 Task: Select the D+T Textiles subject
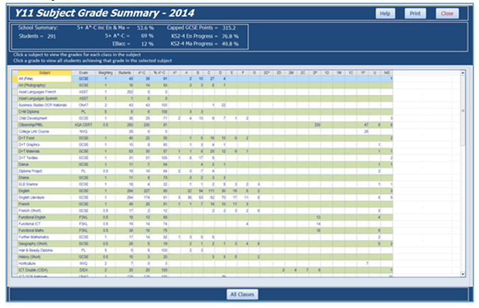point(44,158)
